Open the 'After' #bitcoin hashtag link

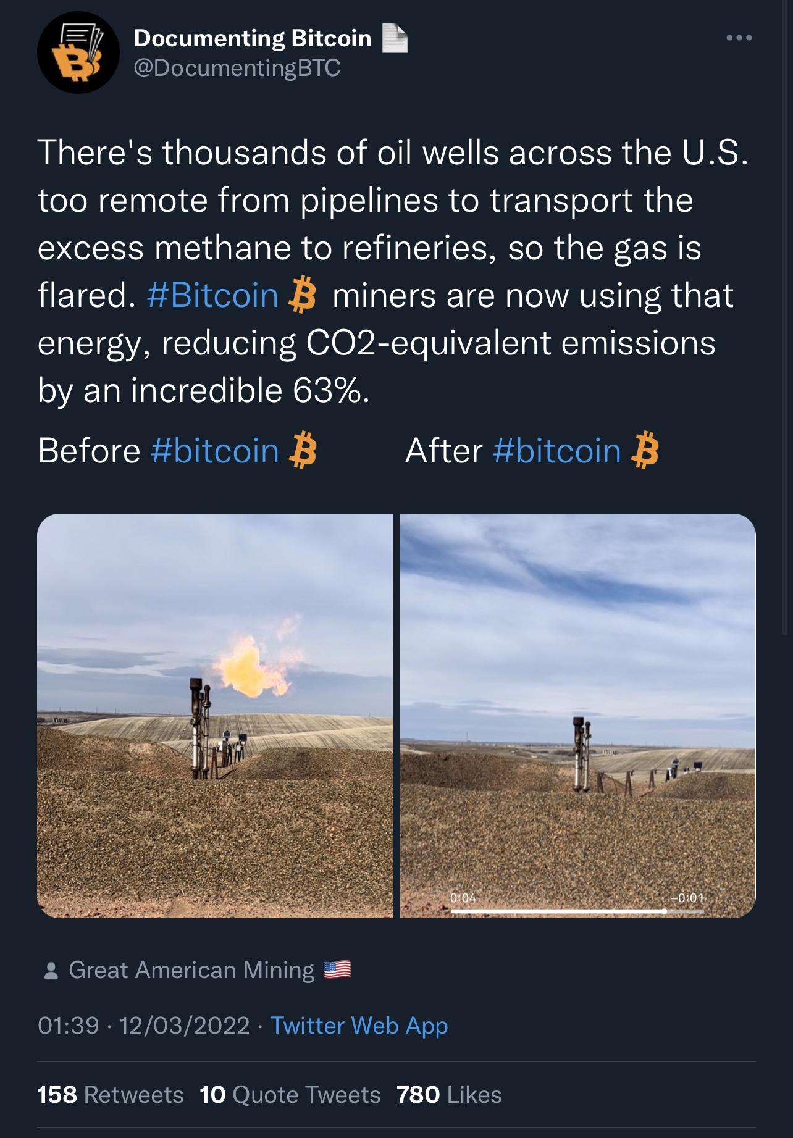[557, 451]
